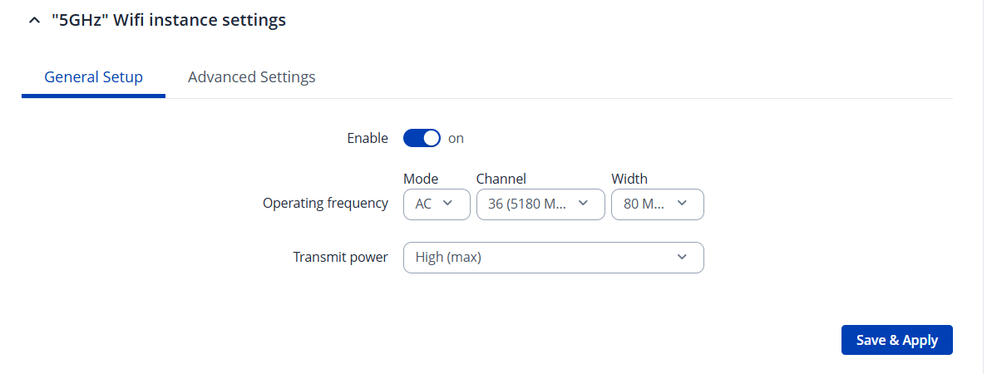The width and height of the screenshot is (987, 374).
Task: Click the chevron icon in the Width selector
Action: (x=682, y=204)
